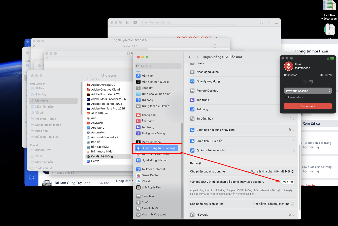Open the FileVault row
Viewport: 338px width, 226px height.
[242, 215]
